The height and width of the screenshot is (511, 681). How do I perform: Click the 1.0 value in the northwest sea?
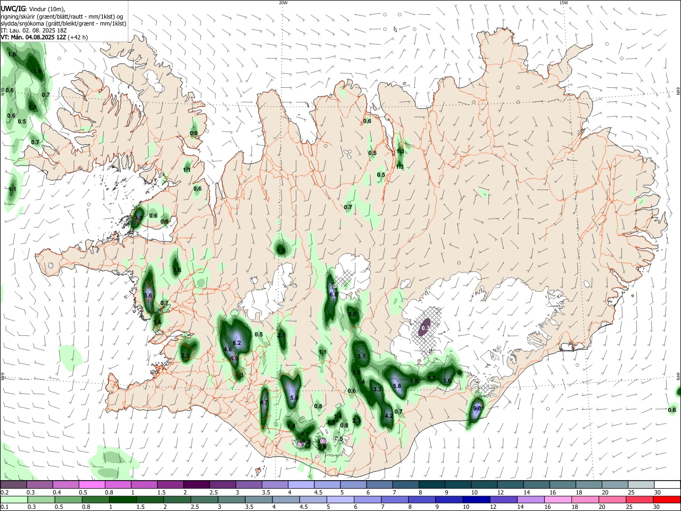(x=12, y=55)
